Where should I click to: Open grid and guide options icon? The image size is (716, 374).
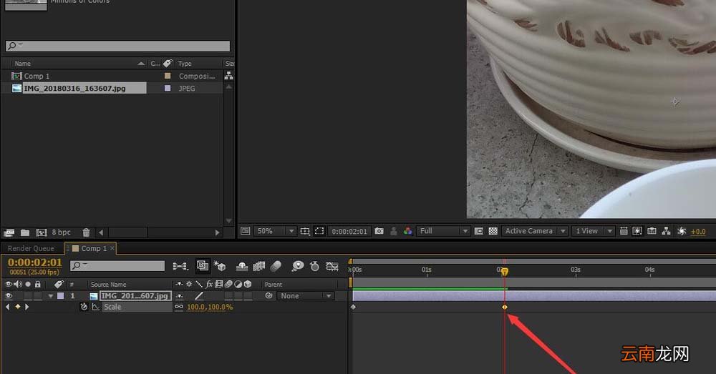(x=305, y=231)
